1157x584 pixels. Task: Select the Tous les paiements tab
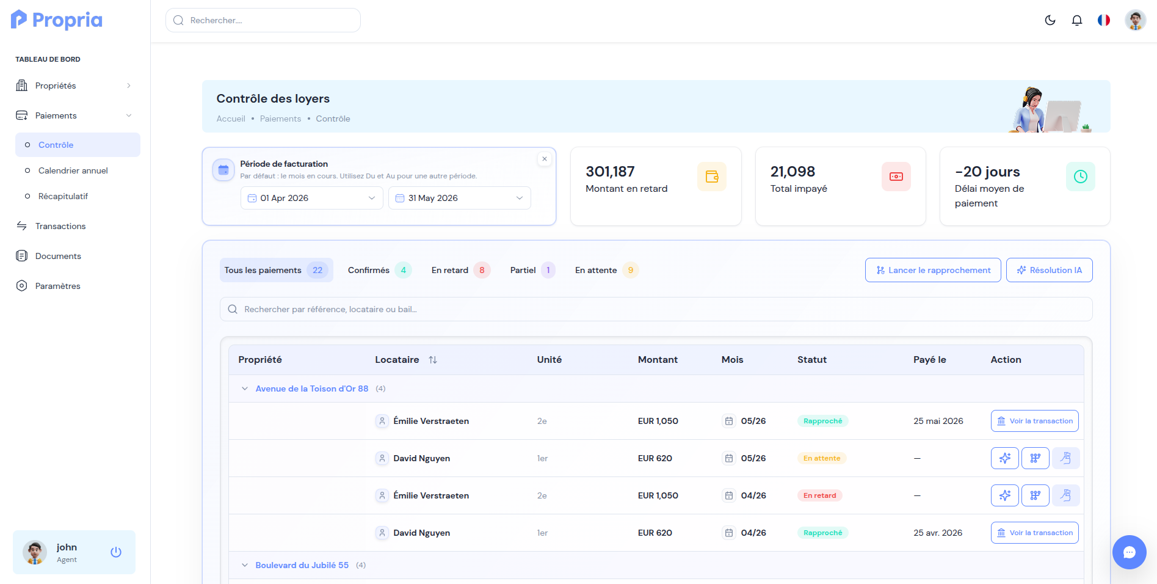(x=277, y=270)
